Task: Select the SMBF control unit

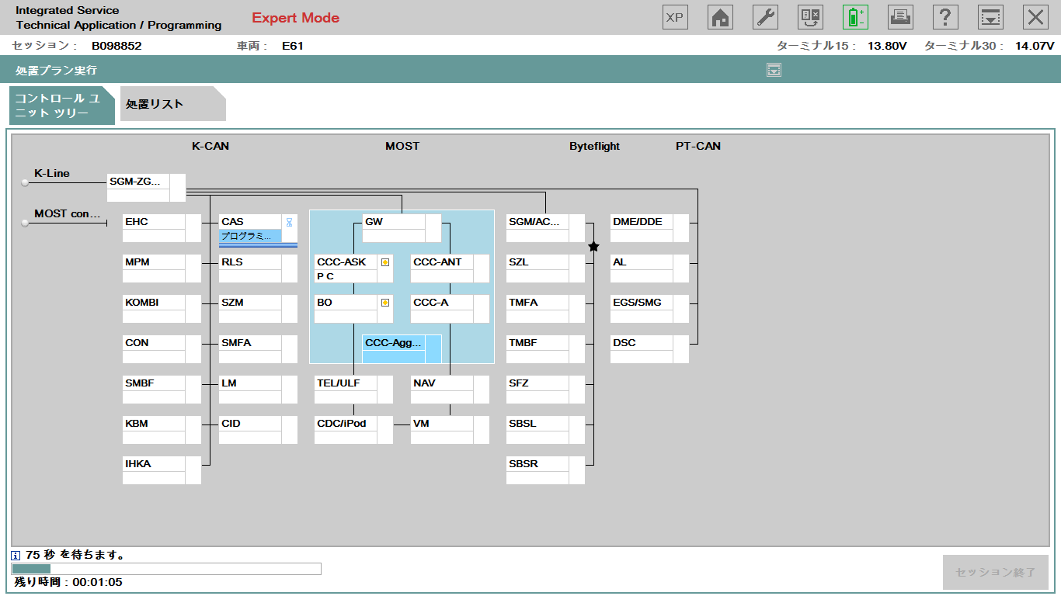Action: [162, 390]
